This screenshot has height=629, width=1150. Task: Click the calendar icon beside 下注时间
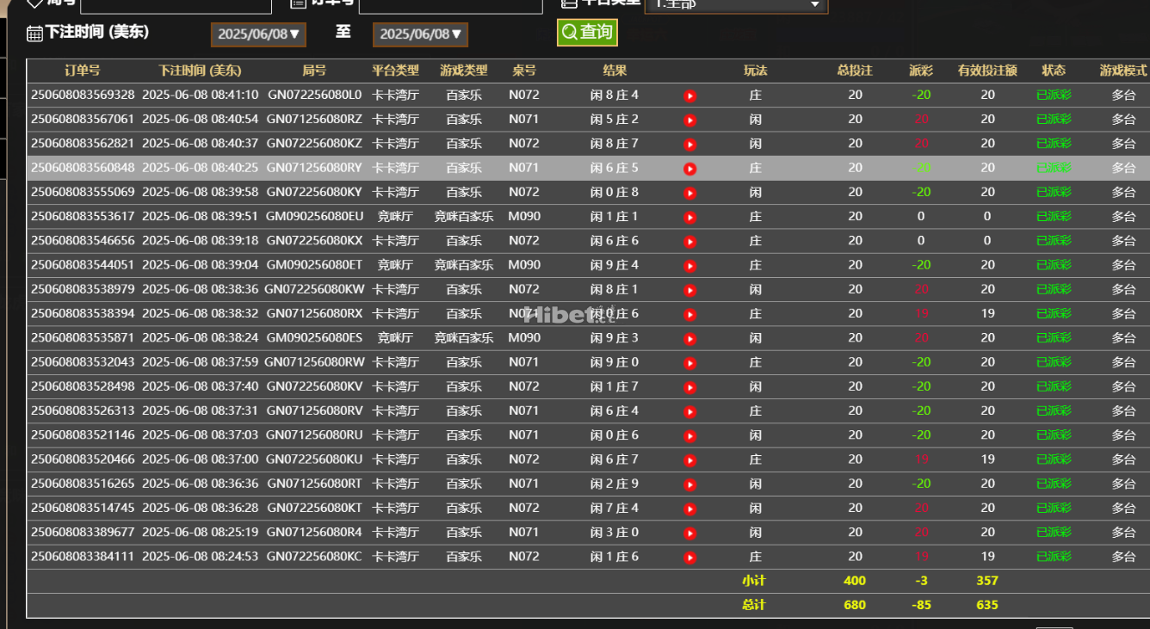[x=34, y=34]
